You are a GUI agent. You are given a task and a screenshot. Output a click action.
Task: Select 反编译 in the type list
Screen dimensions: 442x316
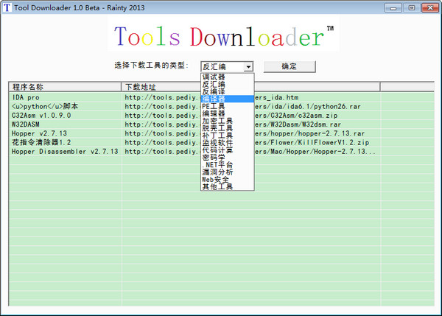(x=214, y=91)
